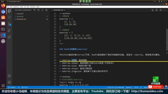Open the Go menu

point(25,7)
